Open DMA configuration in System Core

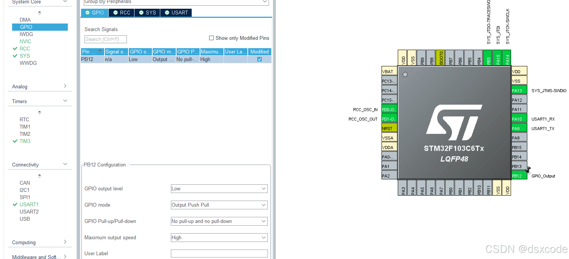pyautogui.click(x=25, y=20)
